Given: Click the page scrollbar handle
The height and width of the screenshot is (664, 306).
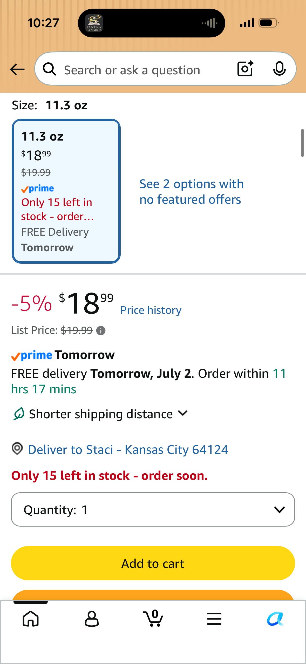Looking at the screenshot, I should tap(302, 143).
